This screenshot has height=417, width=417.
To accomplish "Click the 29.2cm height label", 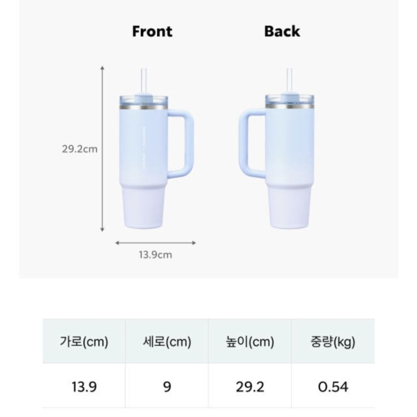I will point(80,149).
